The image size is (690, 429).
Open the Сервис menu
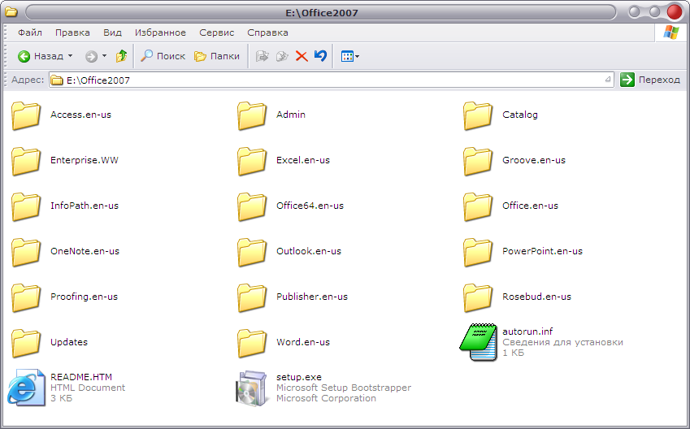(216, 32)
